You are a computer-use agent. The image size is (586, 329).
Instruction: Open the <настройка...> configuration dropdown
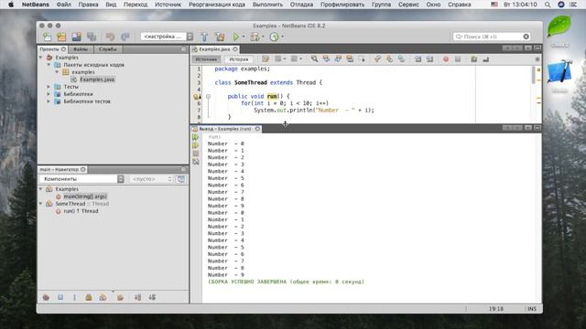click(x=167, y=37)
